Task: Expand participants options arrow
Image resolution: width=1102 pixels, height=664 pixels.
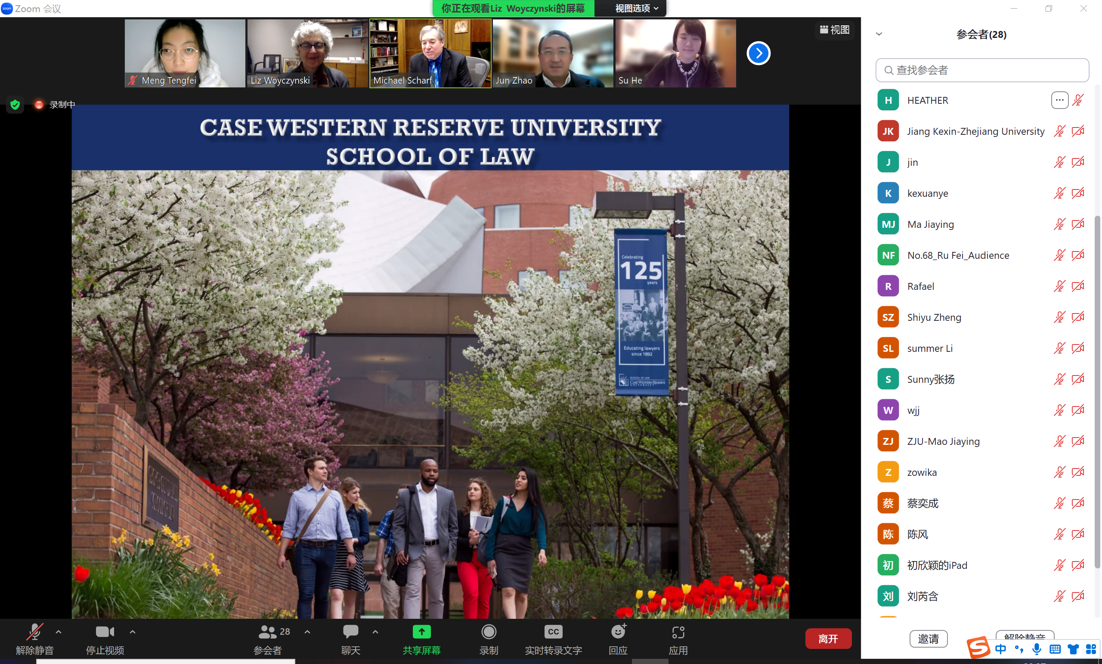Action: 307,632
